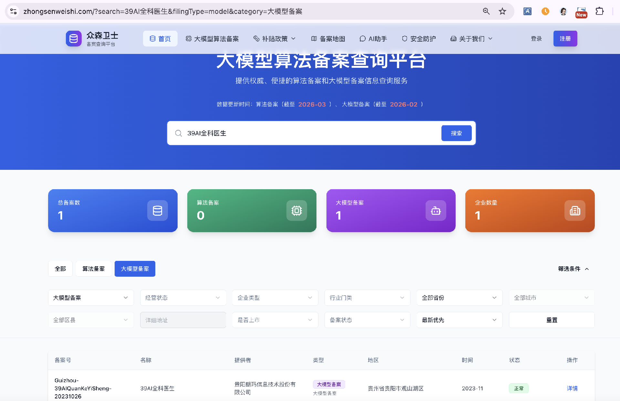Click the avatar extension icon
This screenshot has width=620, height=401.
click(563, 11)
